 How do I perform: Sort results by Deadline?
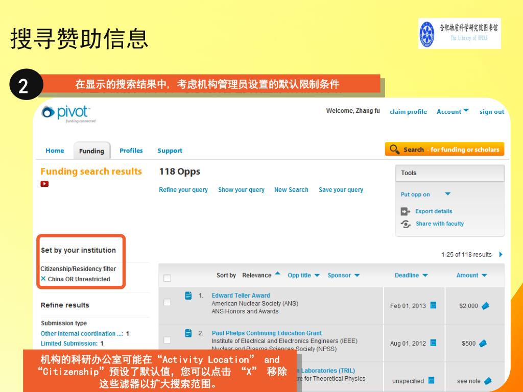(x=411, y=275)
